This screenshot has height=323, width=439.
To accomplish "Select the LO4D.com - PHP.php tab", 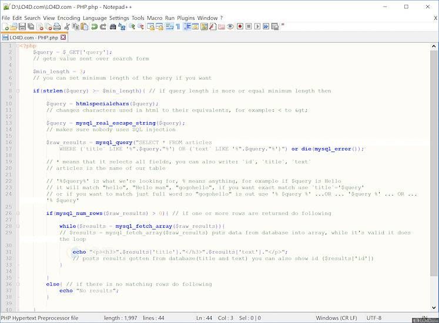I will (33, 37).
